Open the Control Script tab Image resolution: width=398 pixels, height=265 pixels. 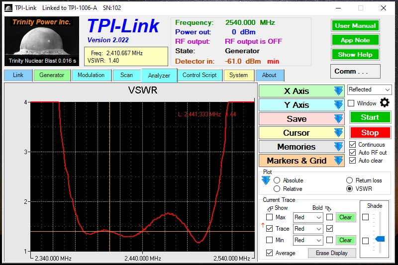(199, 75)
